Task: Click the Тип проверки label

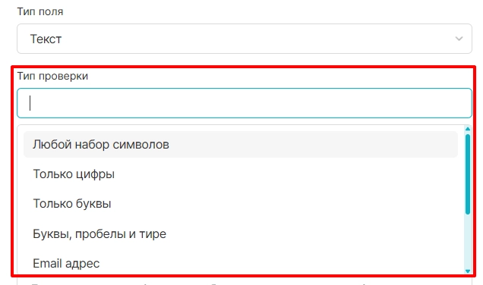Action: [52, 76]
